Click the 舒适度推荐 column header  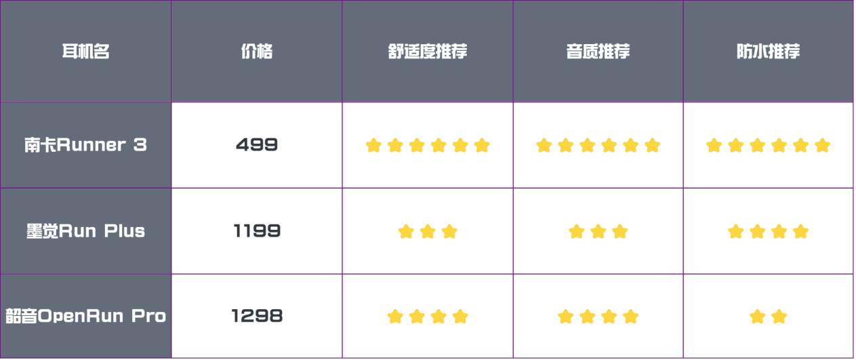(428, 52)
